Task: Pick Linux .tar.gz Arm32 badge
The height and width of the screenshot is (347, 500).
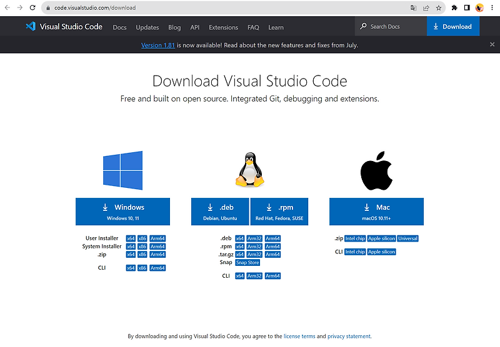Action: (x=254, y=255)
